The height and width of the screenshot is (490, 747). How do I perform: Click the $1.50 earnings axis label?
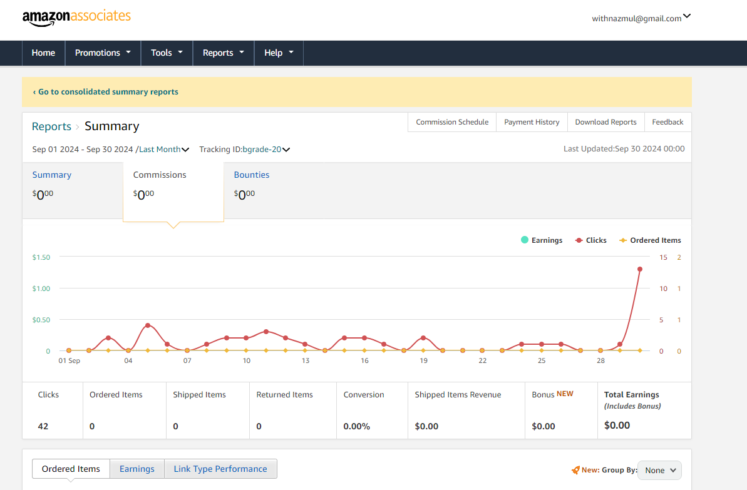tap(41, 257)
